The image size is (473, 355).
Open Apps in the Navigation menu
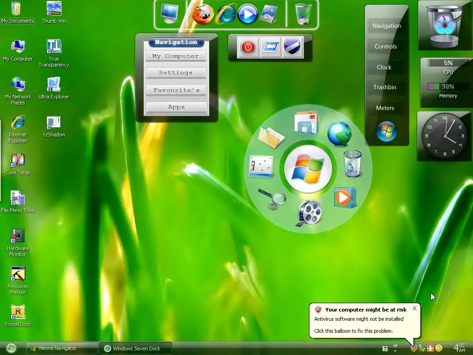pyautogui.click(x=176, y=107)
